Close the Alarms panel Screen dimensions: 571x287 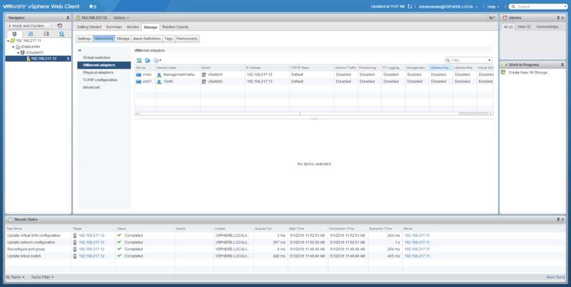tap(563, 17)
